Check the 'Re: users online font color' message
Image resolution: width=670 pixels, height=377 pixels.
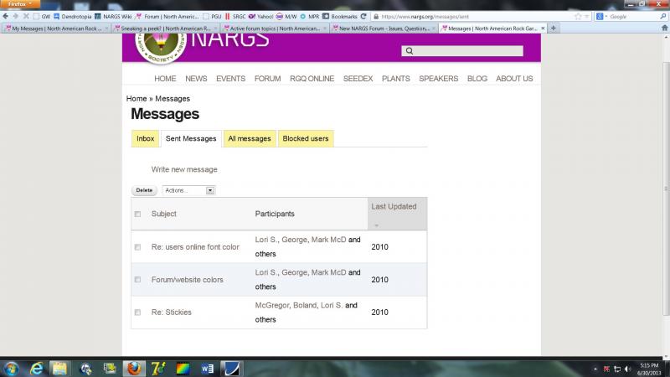[137, 247]
